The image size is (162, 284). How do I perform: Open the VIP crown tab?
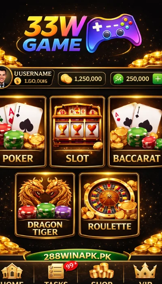(x=145, y=273)
